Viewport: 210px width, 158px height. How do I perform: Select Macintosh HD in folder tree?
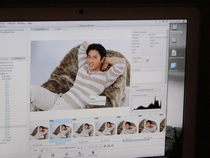point(7,63)
